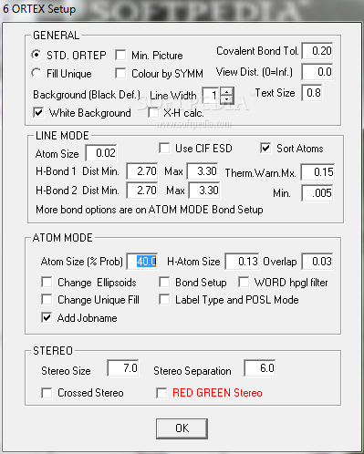The width and height of the screenshot is (364, 454).
Task: Click the View Dist. input field
Action: pyautogui.click(x=317, y=72)
